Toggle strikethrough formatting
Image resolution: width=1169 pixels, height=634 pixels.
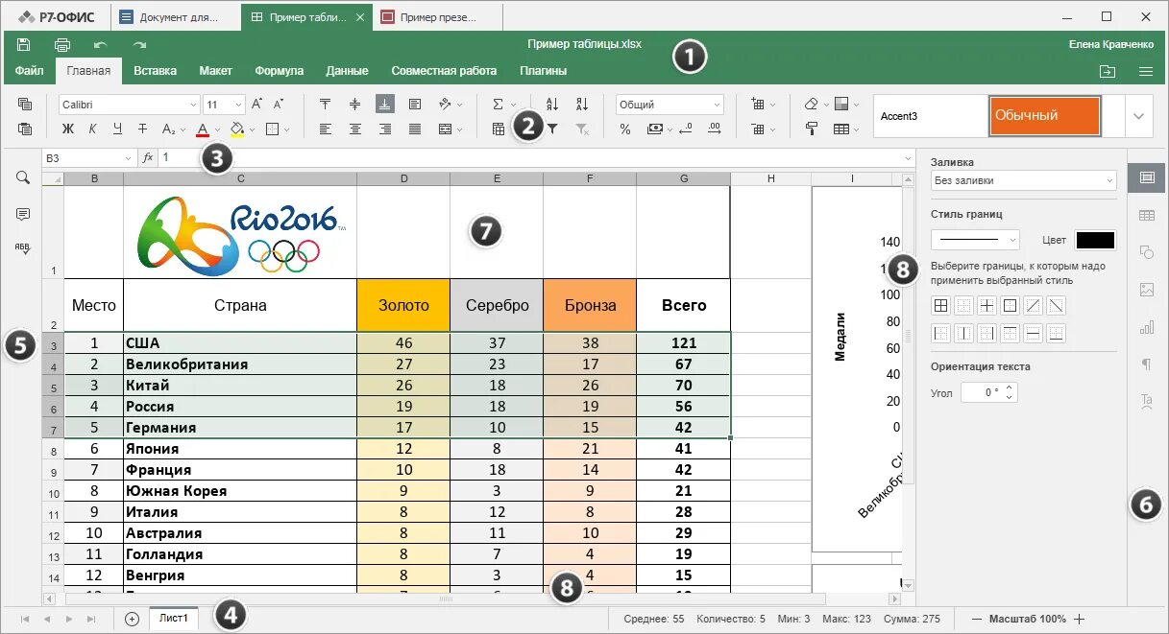click(x=142, y=129)
